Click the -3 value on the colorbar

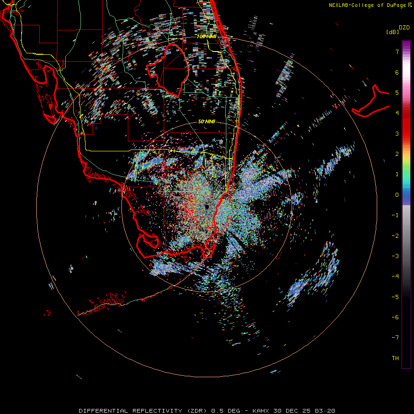coord(395,256)
